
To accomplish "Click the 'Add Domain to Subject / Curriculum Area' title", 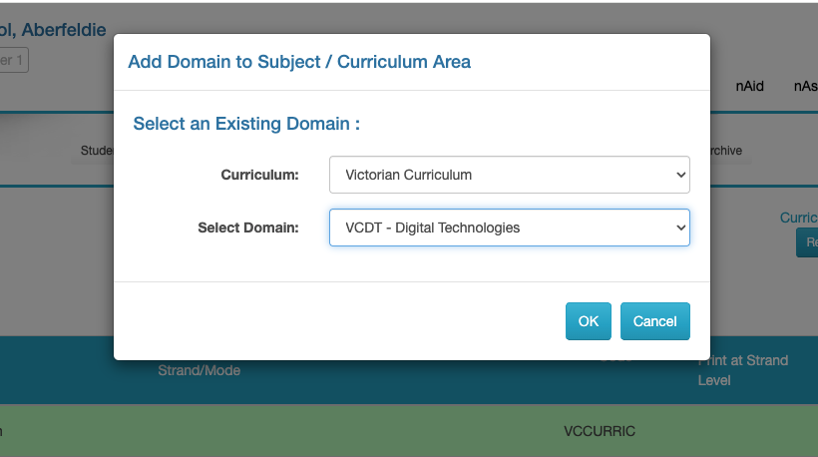I will 299,62.
